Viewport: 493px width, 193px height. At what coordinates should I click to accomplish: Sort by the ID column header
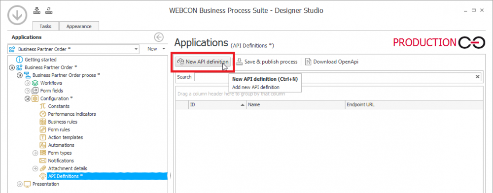(217, 105)
